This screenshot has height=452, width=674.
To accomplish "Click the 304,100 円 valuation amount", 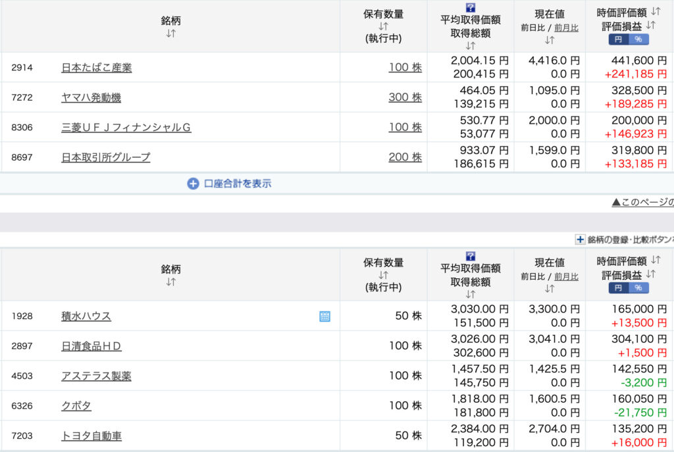I will tap(639, 339).
